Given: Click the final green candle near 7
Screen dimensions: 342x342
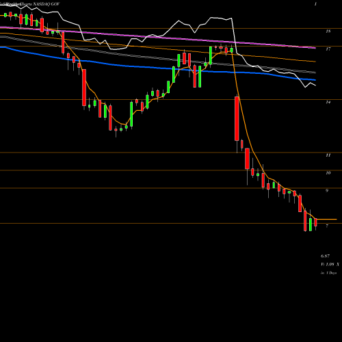Looking at the screenshot, I should click(311, 224).
